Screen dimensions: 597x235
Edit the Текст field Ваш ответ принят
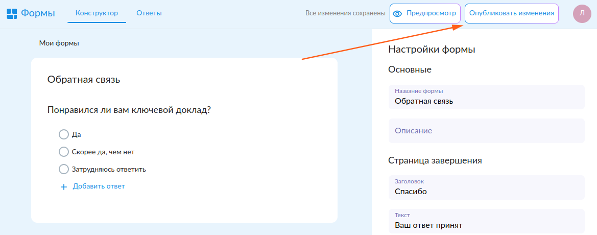(x=486, y=221)
